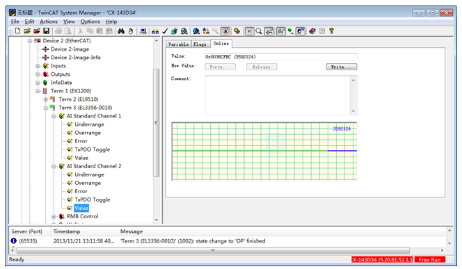
Task: Click the Check Configuration checkmark icon
Action: [165, 31]
